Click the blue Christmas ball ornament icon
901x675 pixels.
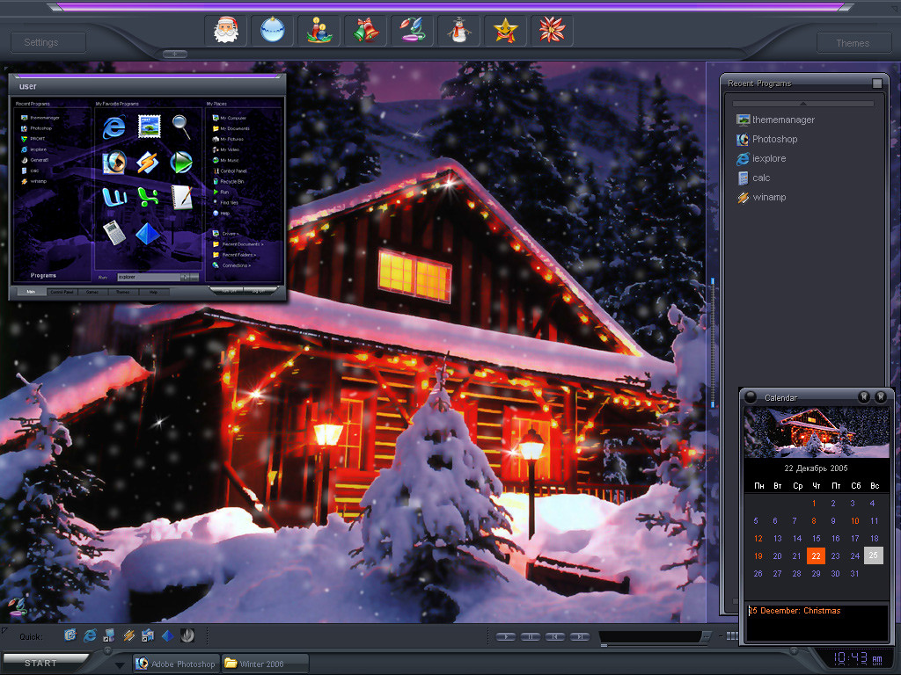[273, 30]
